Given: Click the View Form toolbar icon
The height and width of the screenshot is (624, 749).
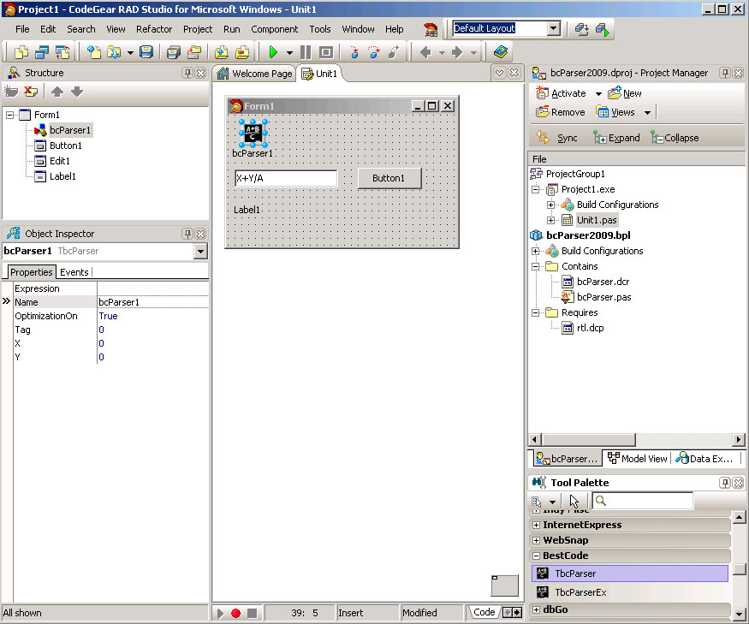Looking at the screenshot, I should coord(42,52).
